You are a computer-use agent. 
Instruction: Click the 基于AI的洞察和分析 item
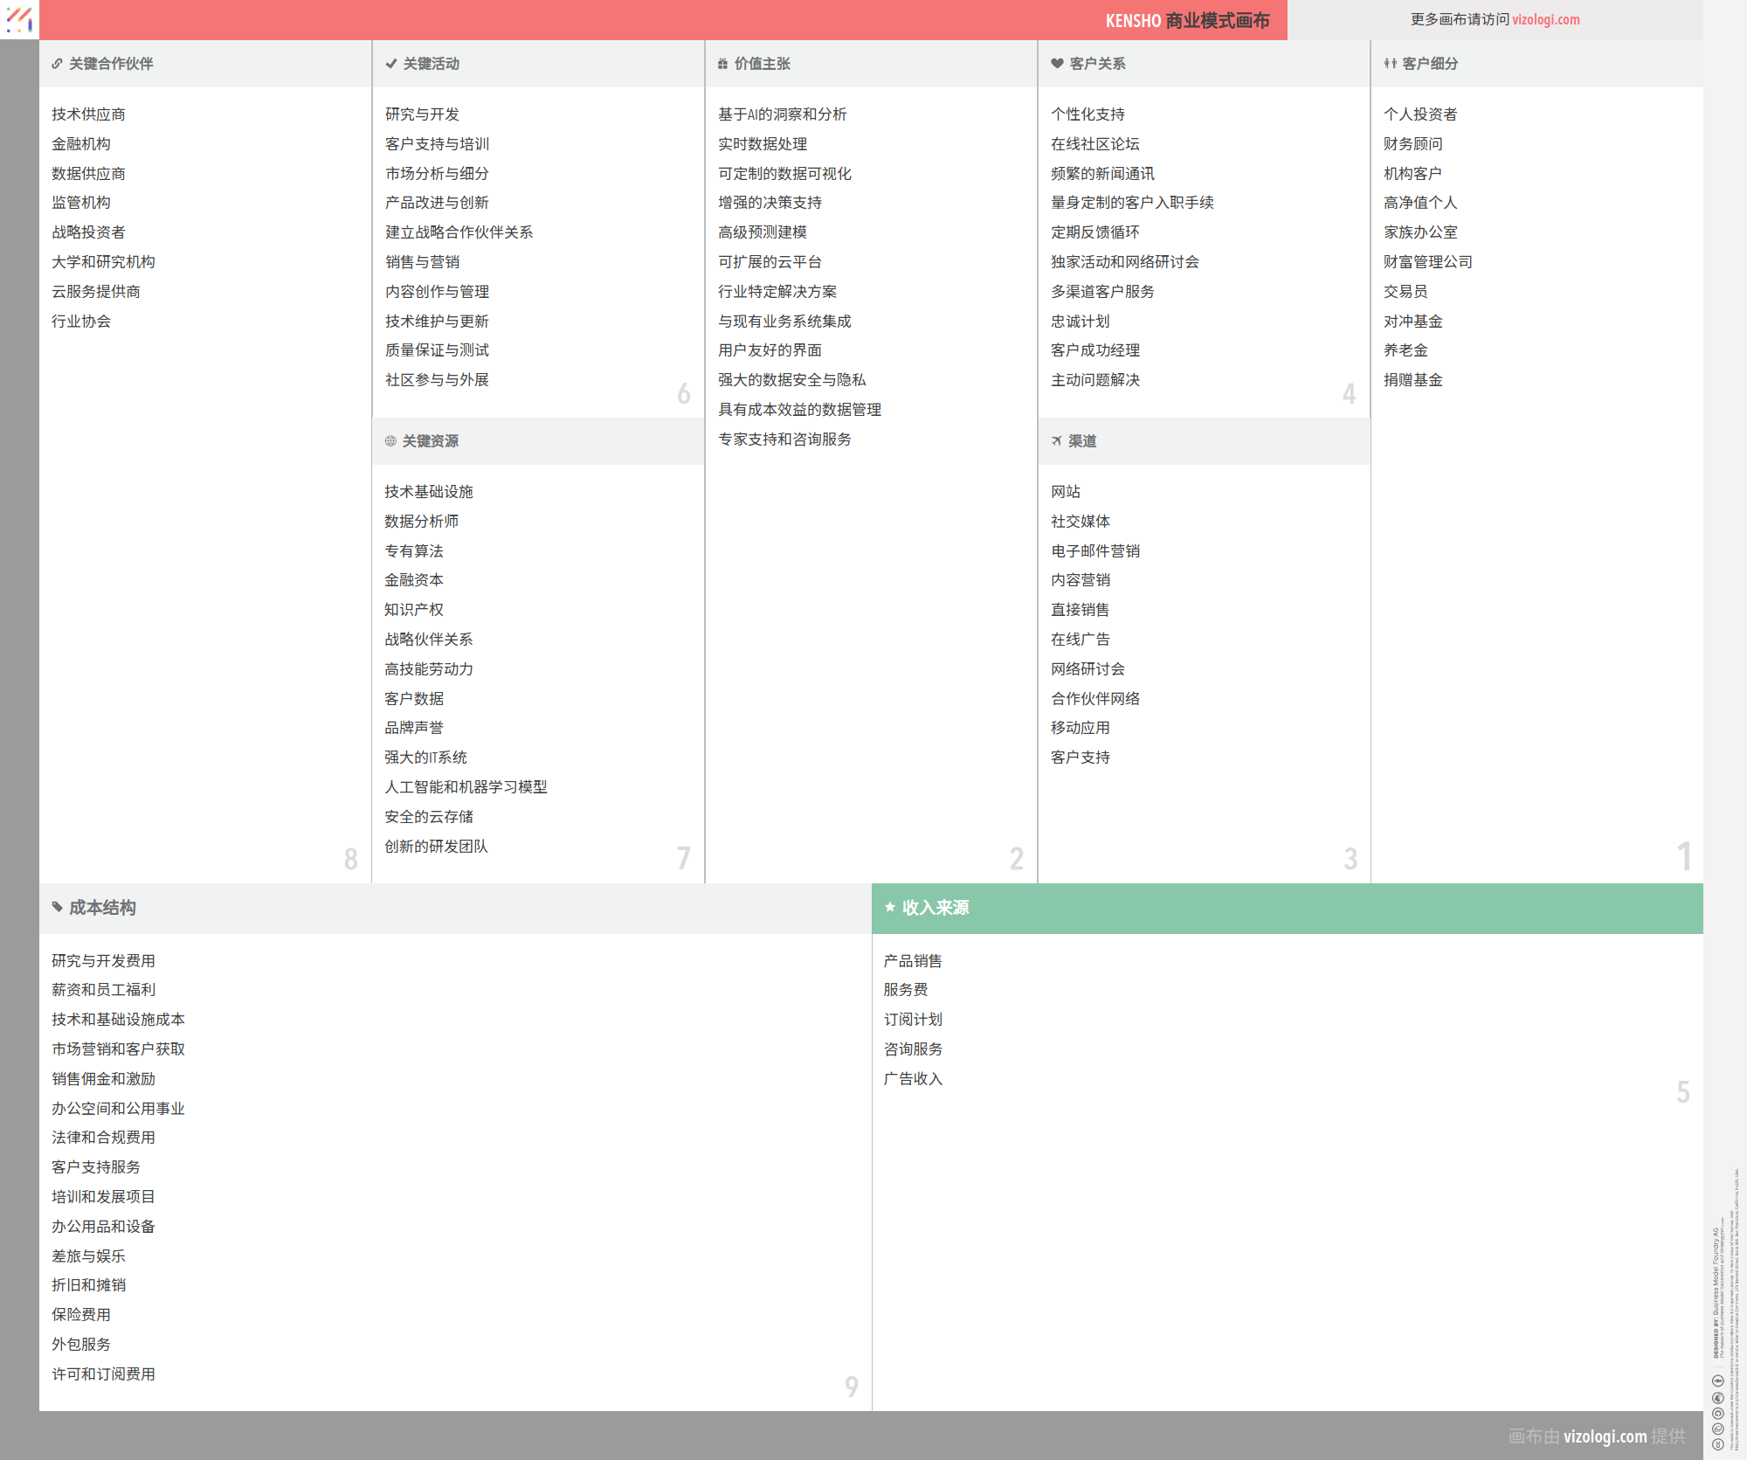pyautogui.click(x=782, y=114)
